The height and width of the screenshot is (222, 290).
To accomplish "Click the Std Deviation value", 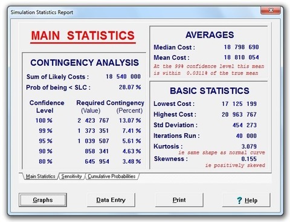I will (245, 125).
